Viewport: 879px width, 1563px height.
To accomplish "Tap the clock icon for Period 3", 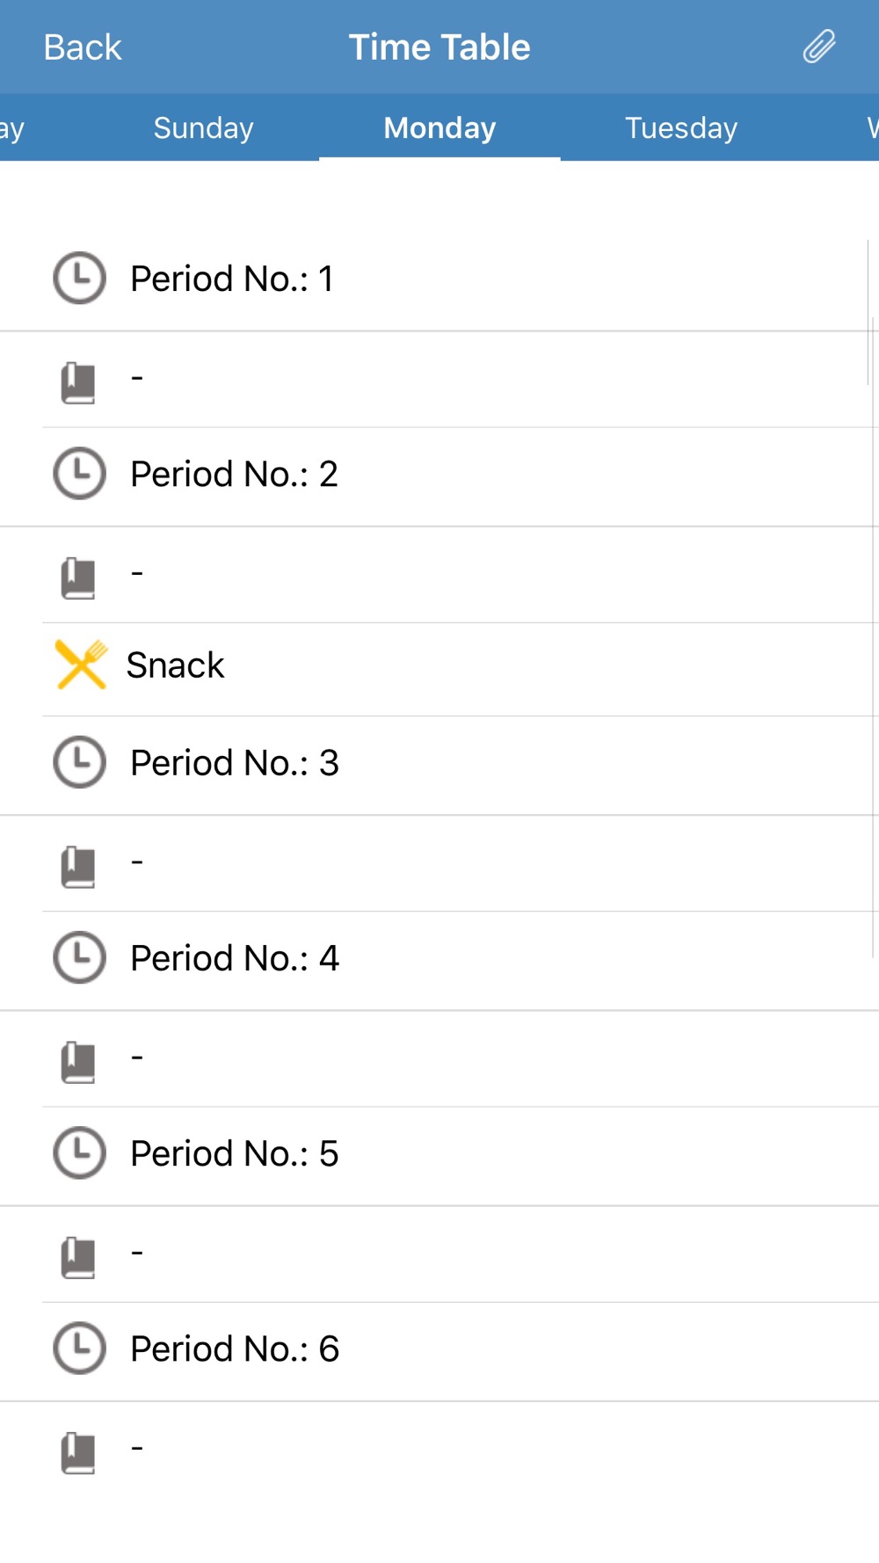I will pos(79,762).
